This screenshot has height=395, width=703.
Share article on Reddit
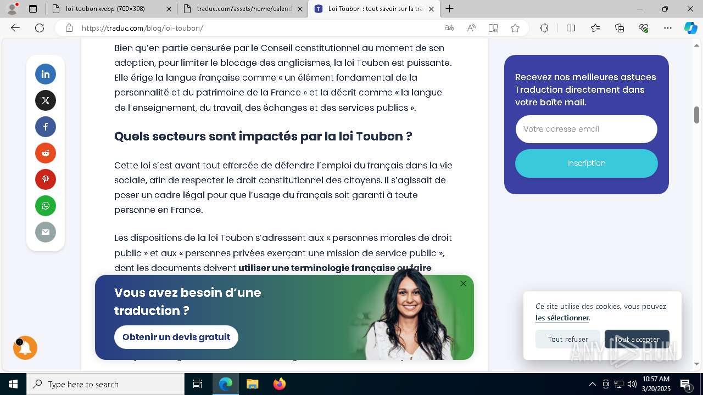pos(46,153)
